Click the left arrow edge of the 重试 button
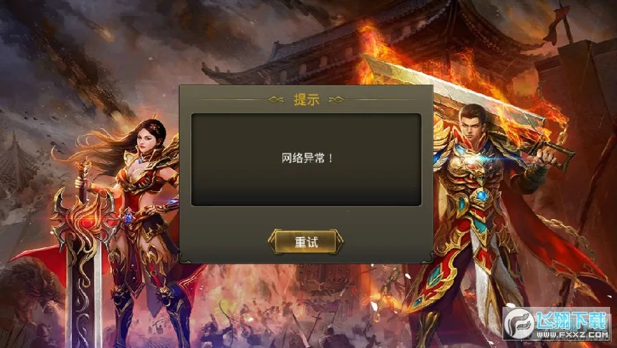 click(x=274, y=241)
